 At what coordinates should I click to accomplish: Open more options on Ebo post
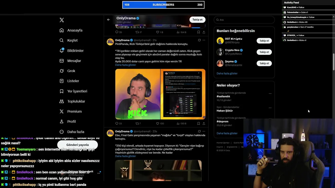coord(204,131)
